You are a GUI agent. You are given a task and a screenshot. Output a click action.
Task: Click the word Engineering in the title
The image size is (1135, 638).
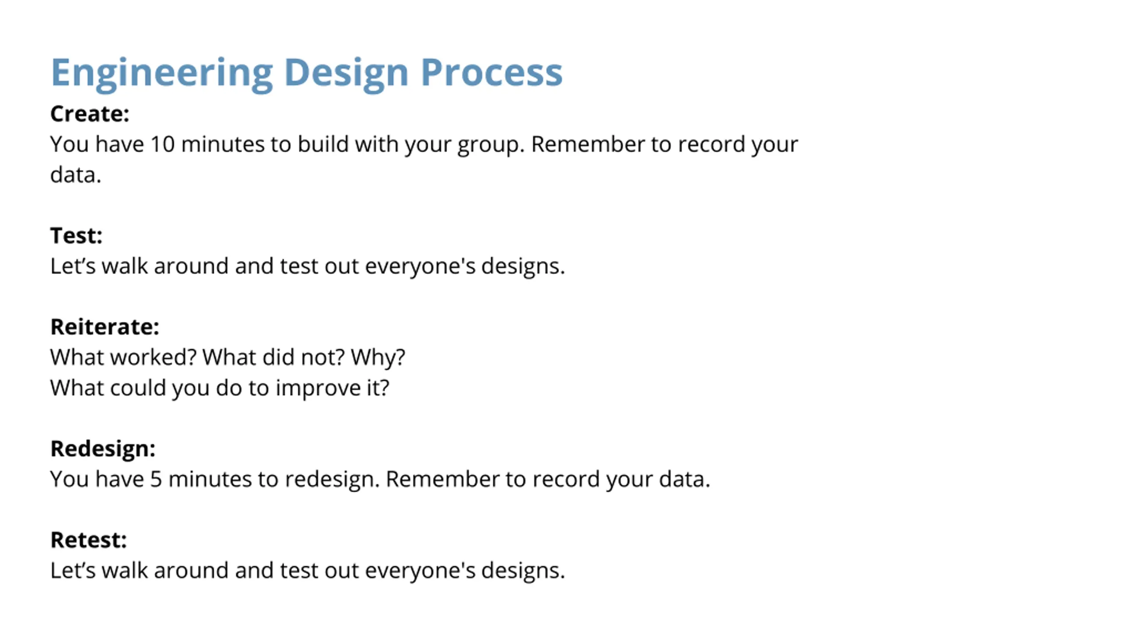point(162,74)
